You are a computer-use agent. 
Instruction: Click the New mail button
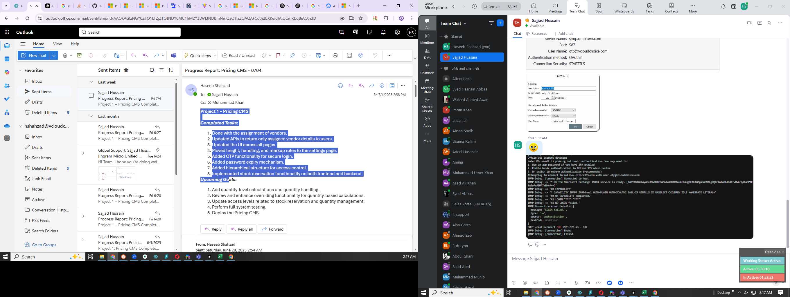34,55
